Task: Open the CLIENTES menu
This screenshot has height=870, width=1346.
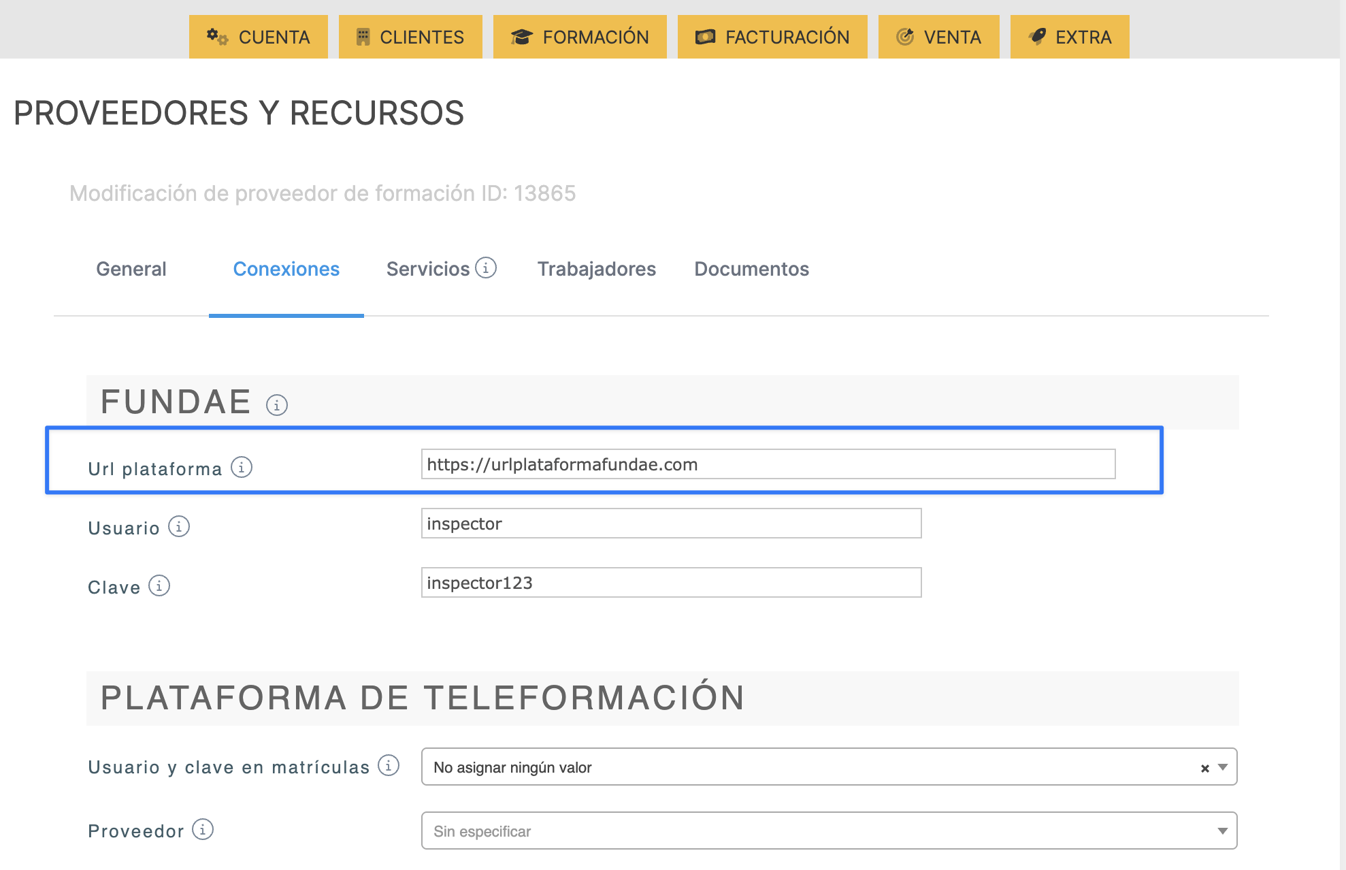Action: (410, 37)
